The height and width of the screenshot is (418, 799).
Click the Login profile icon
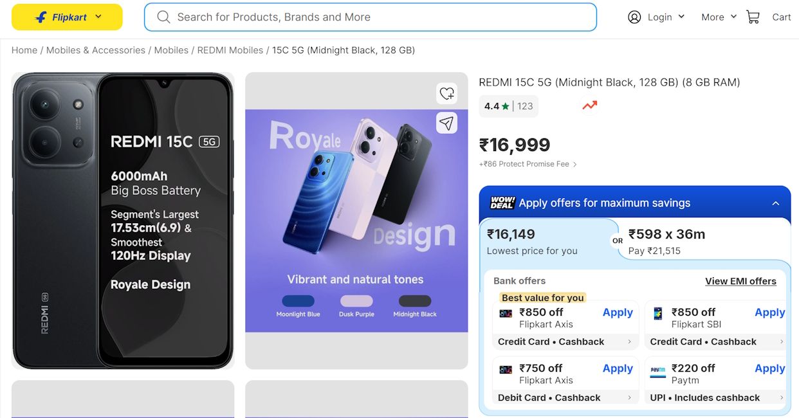point(635,17)
